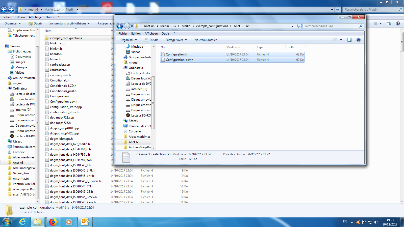Open Vidéos in A8 window navigation pane
Image resolution: width=404 pixels, height=227 pixels.
click(x=136, y=52)
